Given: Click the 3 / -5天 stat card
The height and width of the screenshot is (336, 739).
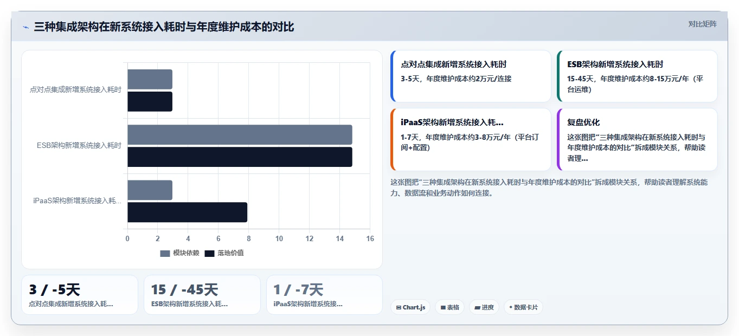Looking at the screenshot, I should click(80, 295).
